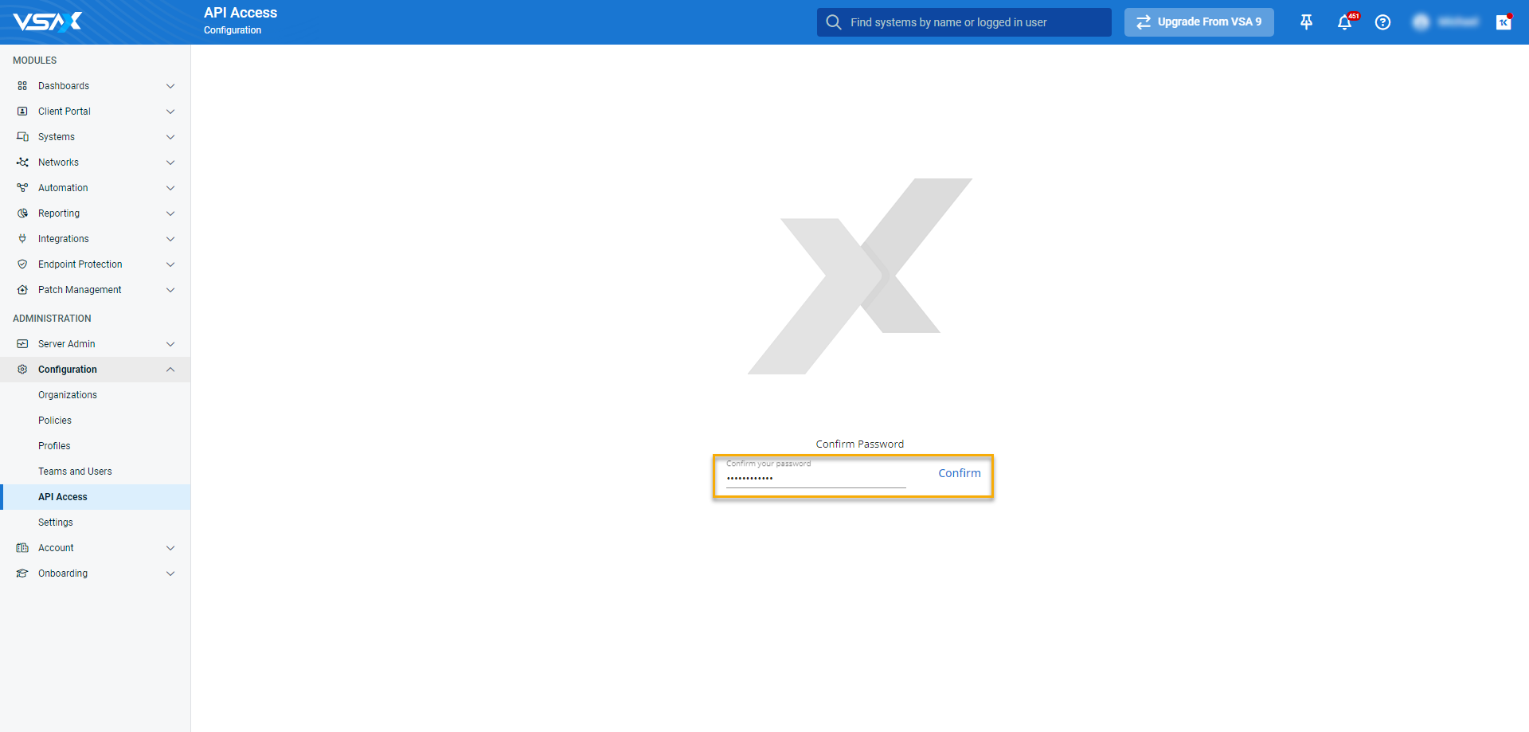Viewport: 1529px width, 732px height.
Task: Expand the Client Portal chevron
Action: click(170, 112)
